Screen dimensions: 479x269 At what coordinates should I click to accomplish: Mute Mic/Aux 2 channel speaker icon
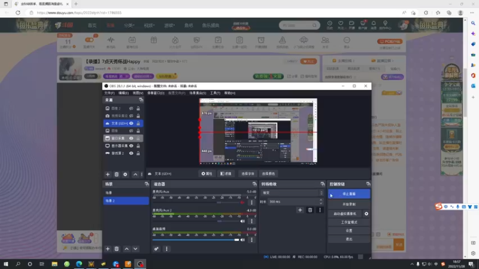(x=242, y=221)
